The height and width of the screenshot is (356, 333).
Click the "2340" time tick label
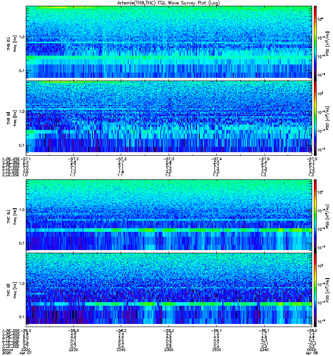tap(264, 350)
